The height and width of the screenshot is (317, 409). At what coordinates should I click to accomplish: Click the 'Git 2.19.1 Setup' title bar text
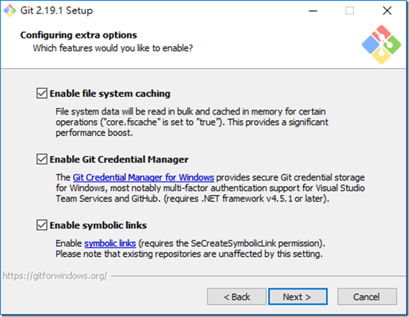coord(57,10)
